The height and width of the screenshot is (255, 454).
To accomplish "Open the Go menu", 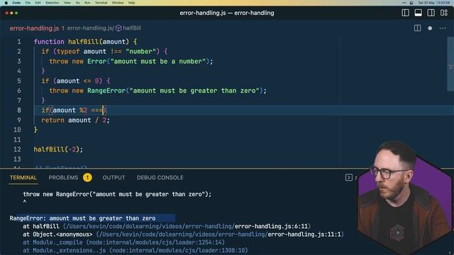I will 77,3.
